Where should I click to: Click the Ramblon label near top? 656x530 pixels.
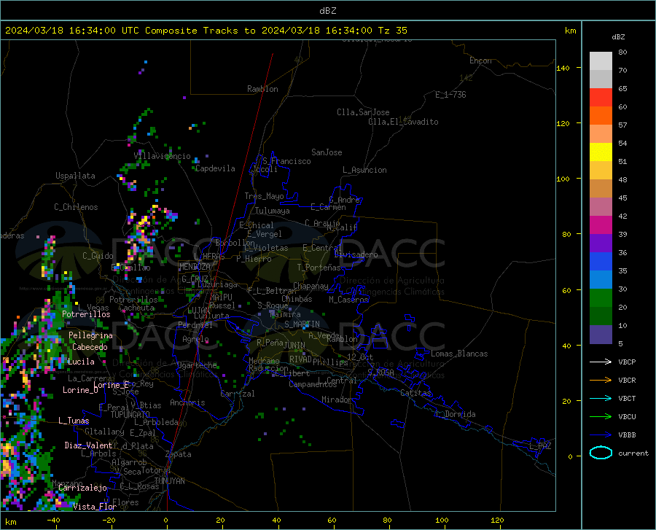coord(262,89)
